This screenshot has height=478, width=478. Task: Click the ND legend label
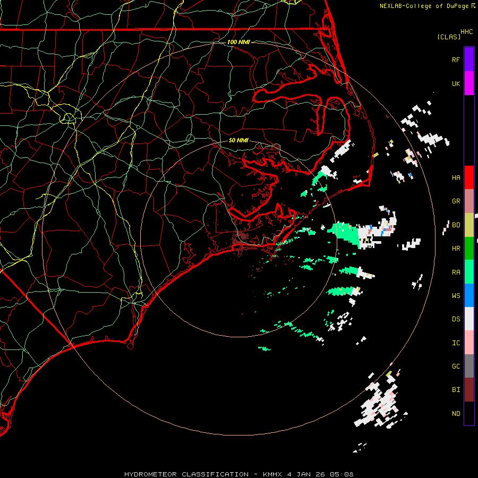pyautogui.click(x=456, y=414)
